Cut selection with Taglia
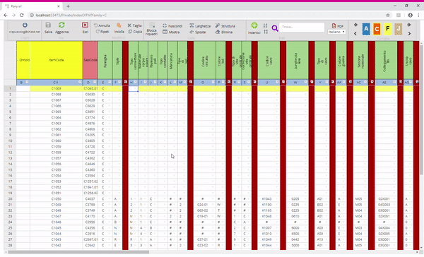The image size is (424, 257). (x=135, y=25)
